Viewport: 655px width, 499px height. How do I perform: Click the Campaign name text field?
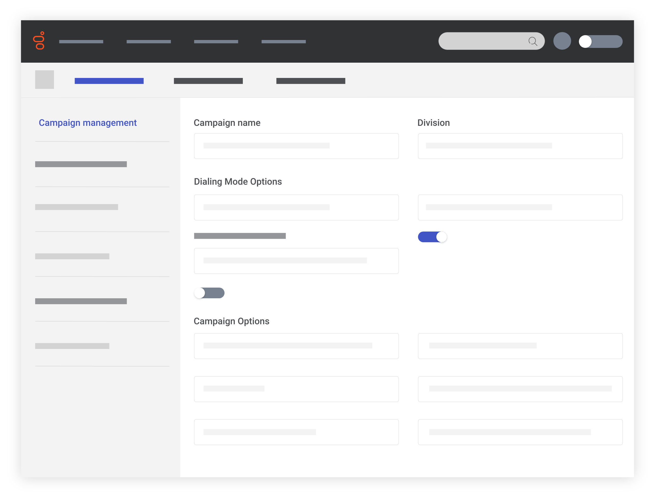pyautogui.click(x=296, y=146)
